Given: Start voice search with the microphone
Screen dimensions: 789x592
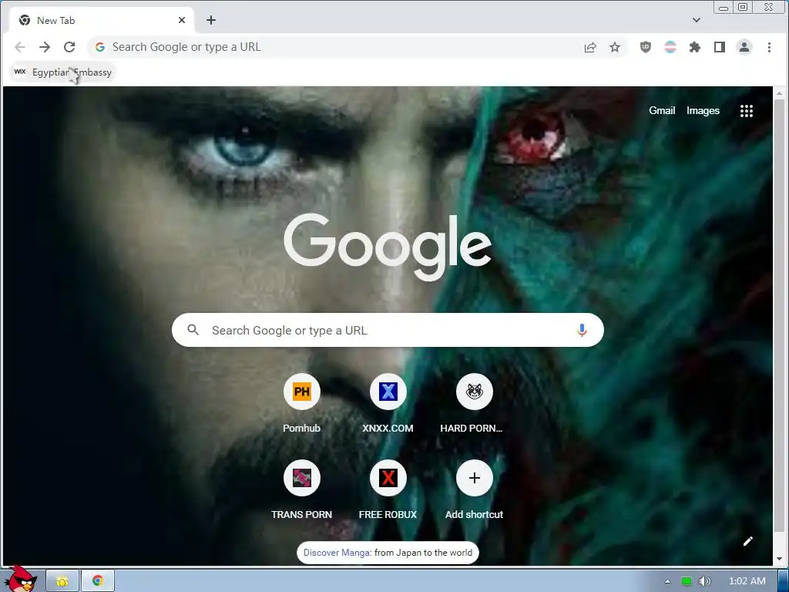Looking at the screenshot, I should click(582, 330).
